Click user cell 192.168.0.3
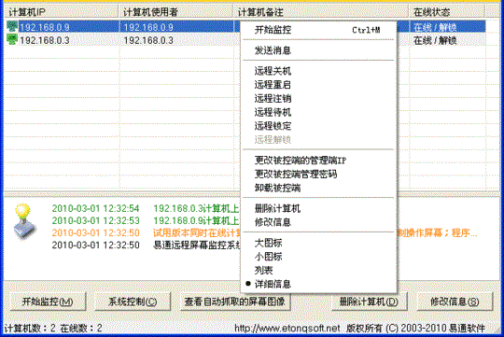Screen dimensions: 504x337 point(148,40)
